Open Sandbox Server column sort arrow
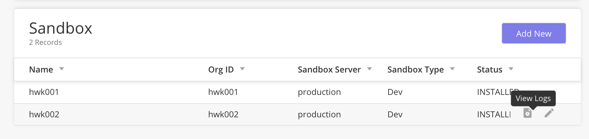The width and height of the screenshot is (589, 139). [x=369, y=69]
